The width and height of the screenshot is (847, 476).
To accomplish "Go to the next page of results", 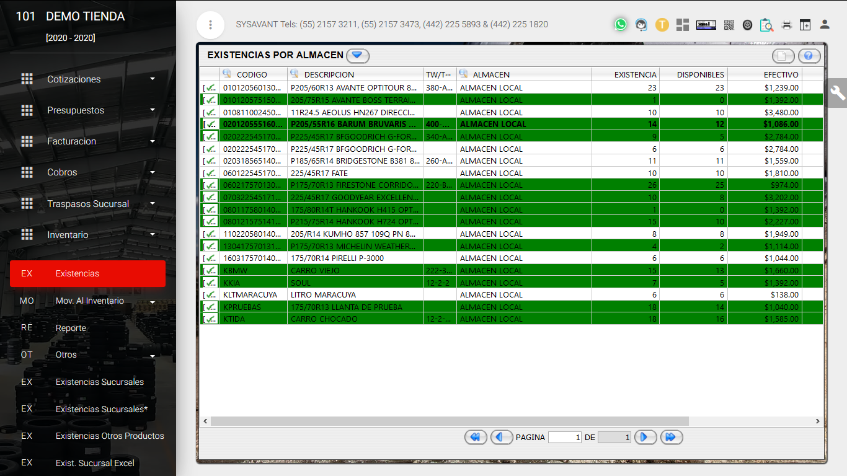I will point(645,438).
